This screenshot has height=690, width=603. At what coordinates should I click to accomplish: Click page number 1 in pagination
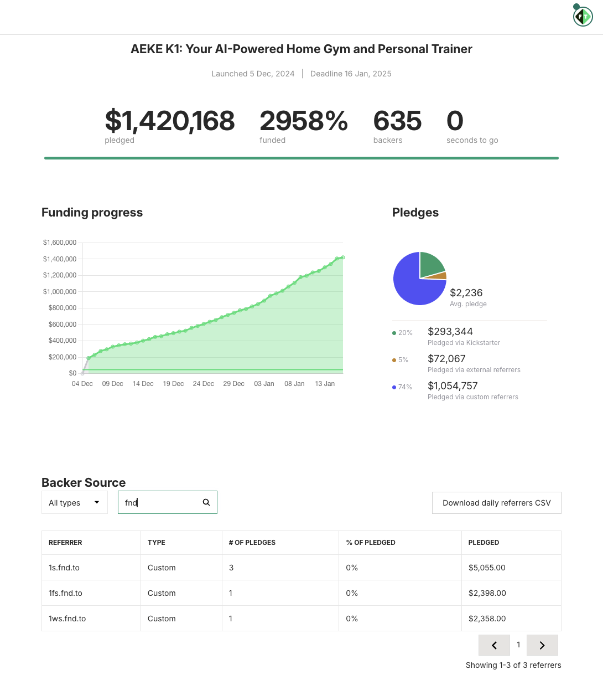click(518, 645)
